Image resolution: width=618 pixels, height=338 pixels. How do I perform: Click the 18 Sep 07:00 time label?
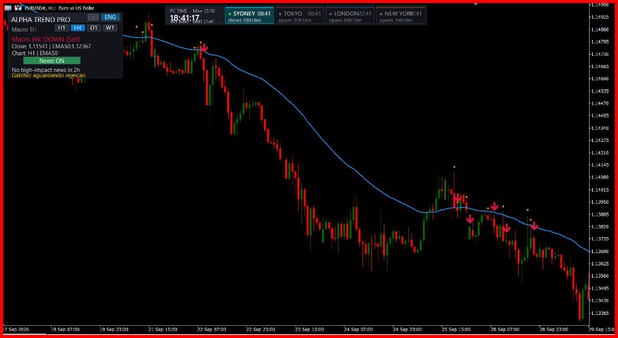(66, 330)
